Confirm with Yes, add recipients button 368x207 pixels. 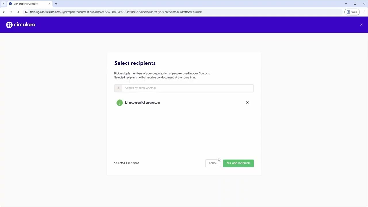[238, 163]
